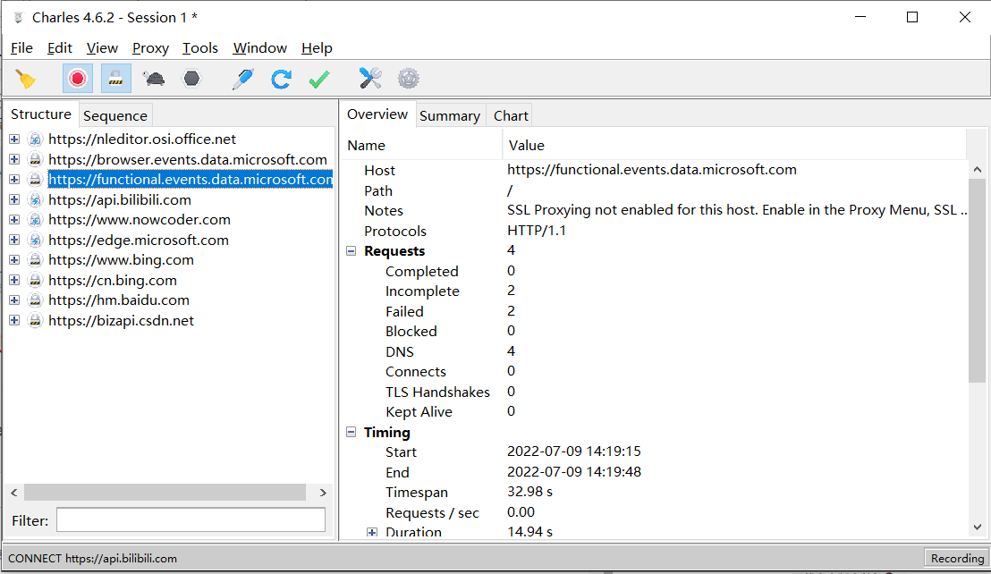Expand the browser.events.data.microsoft.com node
The width and height of the screenshot is (991, 574).
tap(14, 159)
